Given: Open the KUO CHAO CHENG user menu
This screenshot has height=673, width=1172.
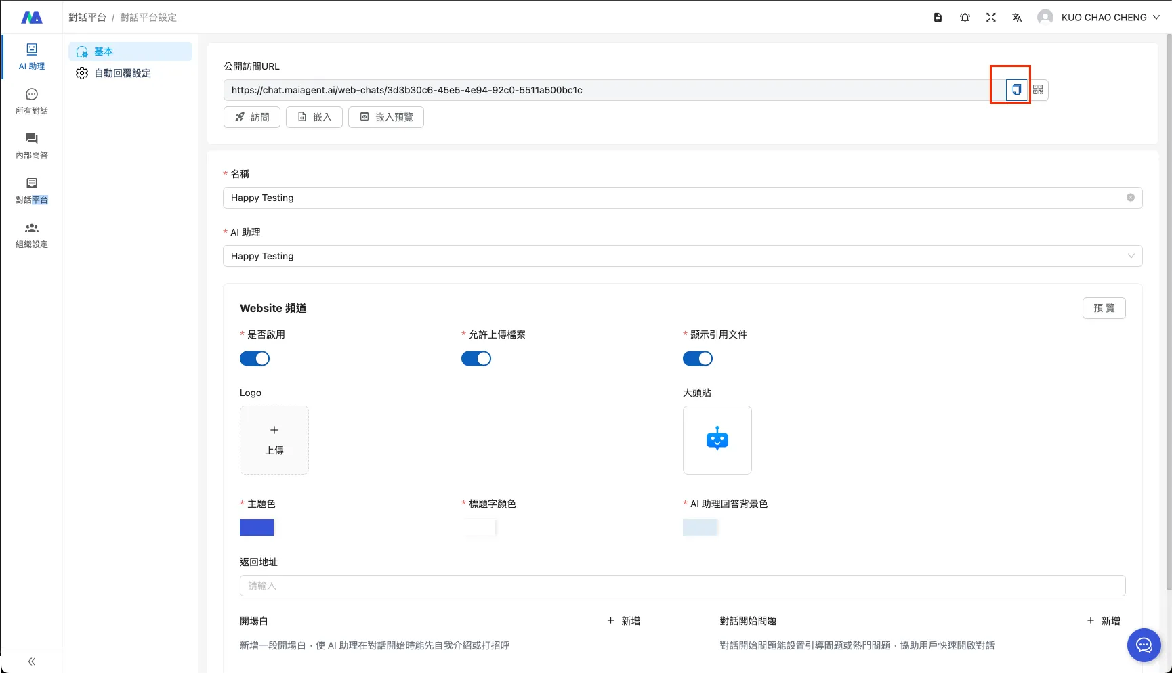Looking at the screenshot, I should (1099, 18).
